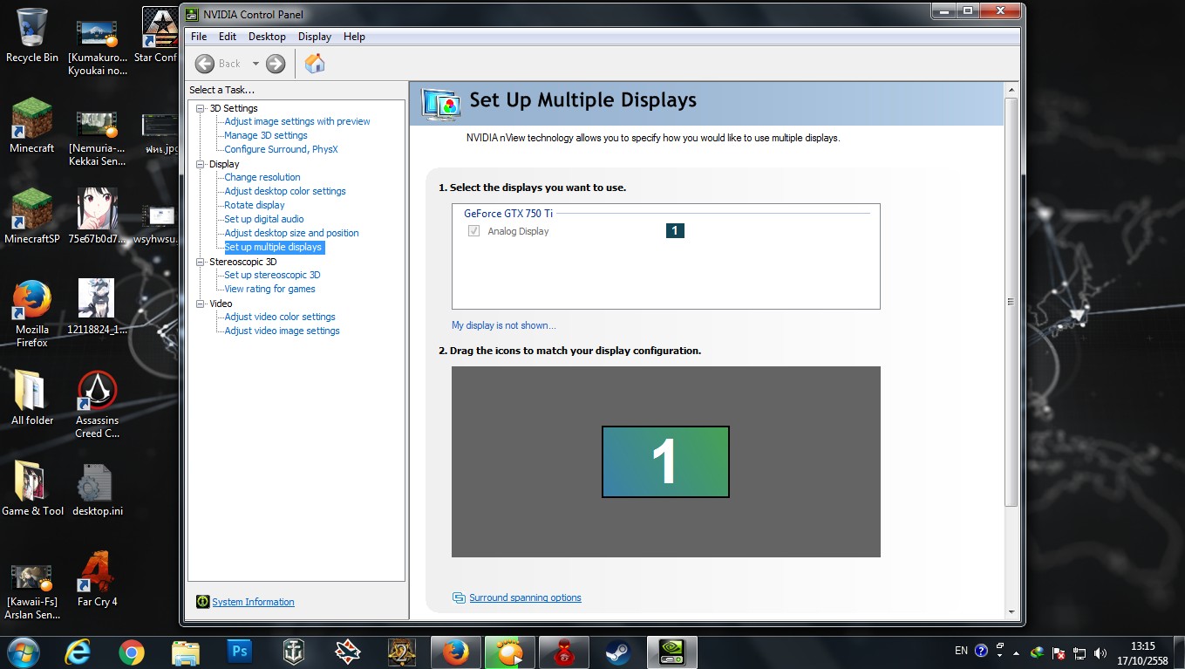
Task: Switch to Firefox window in the taskbar
Action: (x=455, y=652)
